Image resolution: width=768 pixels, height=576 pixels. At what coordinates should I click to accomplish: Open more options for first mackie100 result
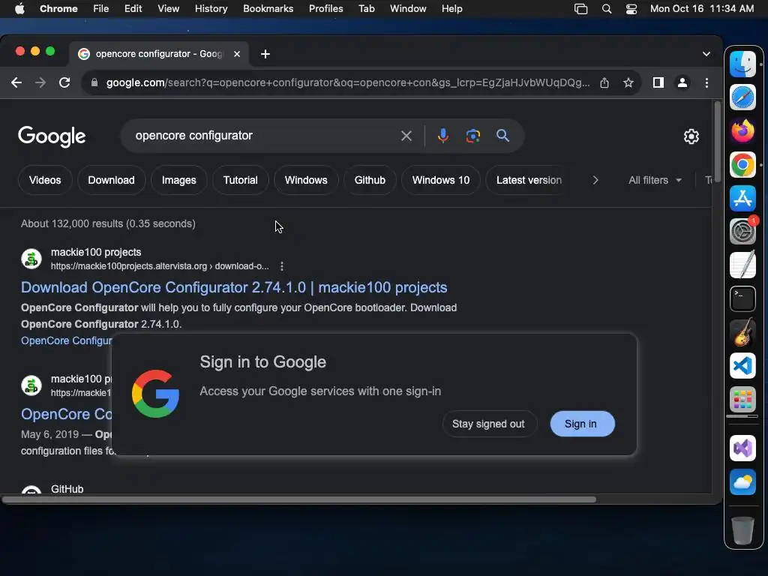pyautogui.click(x=282, y=266)
